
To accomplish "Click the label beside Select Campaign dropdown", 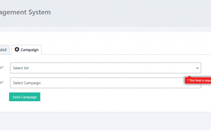I will pos(2,83).
